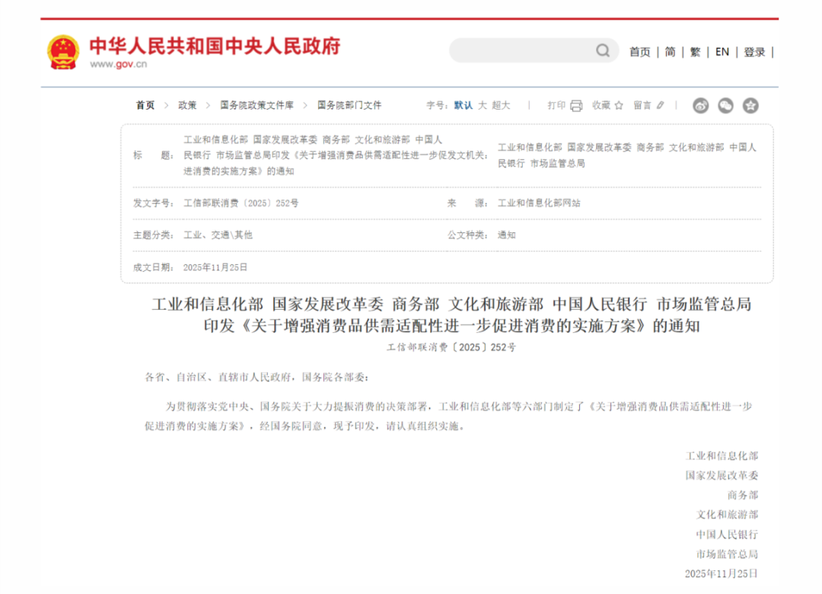Click the search magnifier icon
822x594 pixels.
[x=603, y=51]
